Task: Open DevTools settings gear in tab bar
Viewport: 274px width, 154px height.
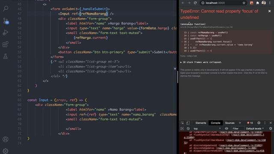Action: click(x=259, y=123)
